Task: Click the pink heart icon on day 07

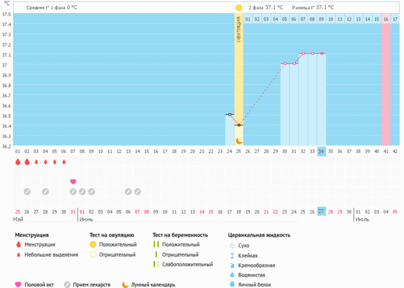Action: [x=73, y=182]
